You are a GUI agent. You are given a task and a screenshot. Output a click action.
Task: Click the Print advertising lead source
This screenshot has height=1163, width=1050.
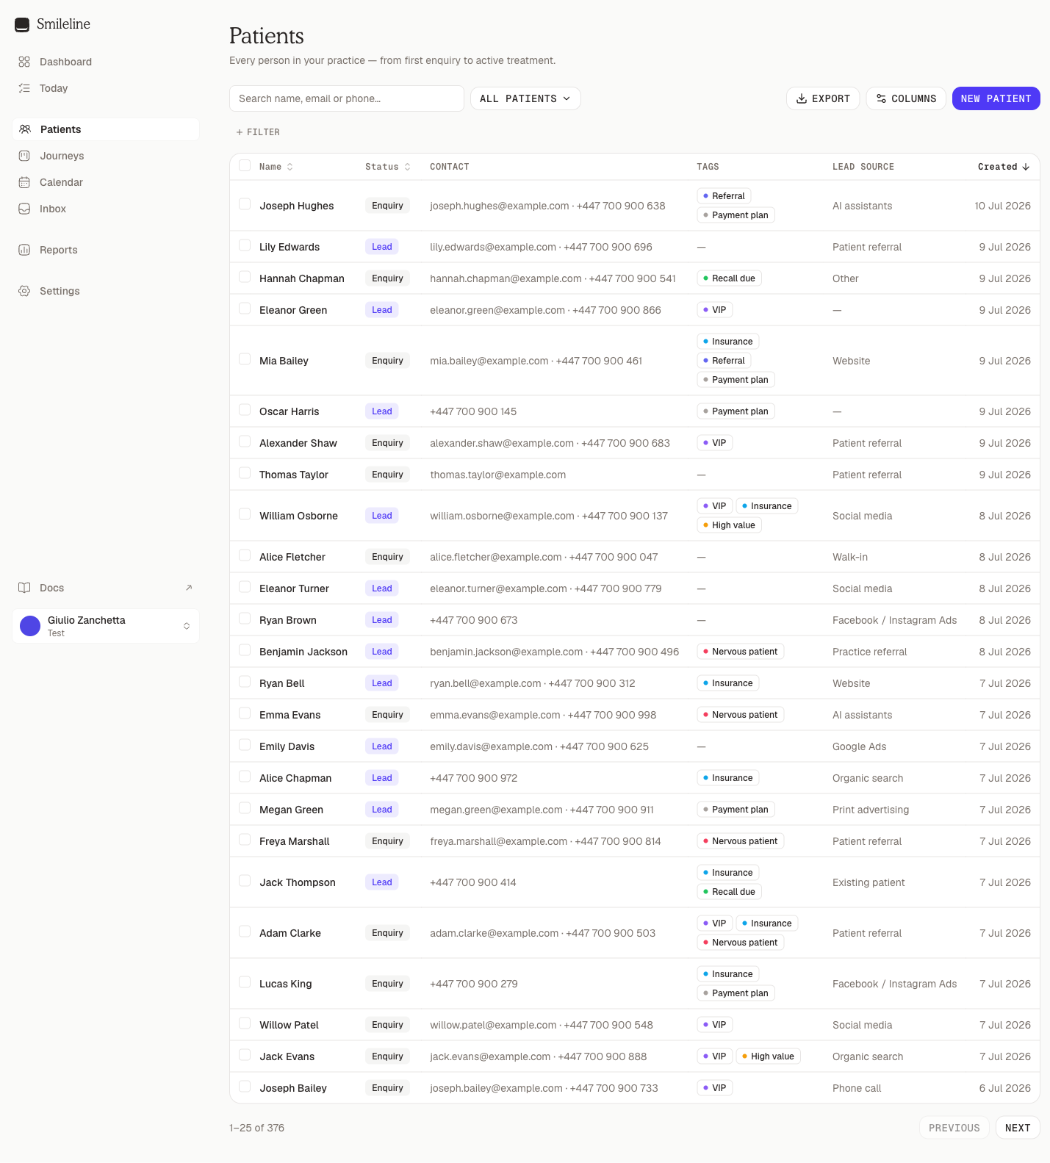pyautogui.click(x=871, y=810)
